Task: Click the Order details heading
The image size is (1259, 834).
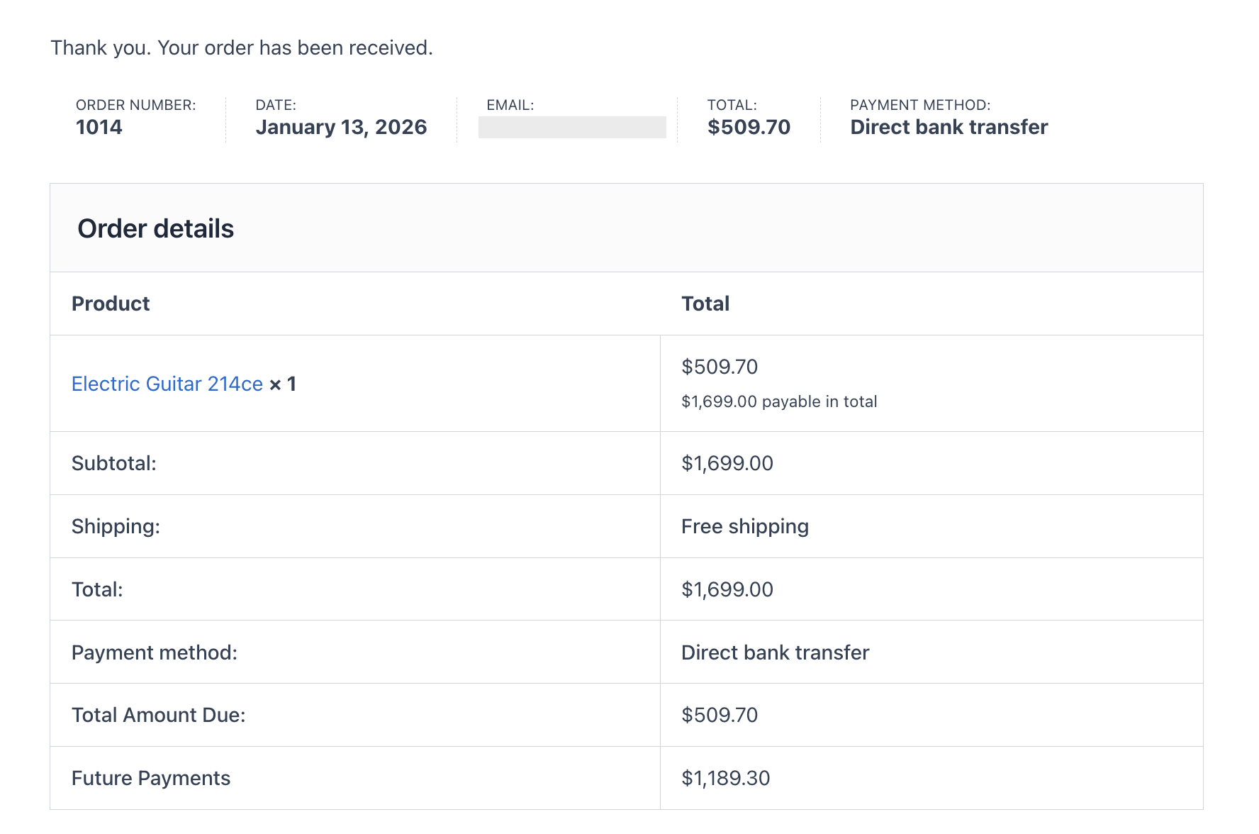Action: click(156, 228)
